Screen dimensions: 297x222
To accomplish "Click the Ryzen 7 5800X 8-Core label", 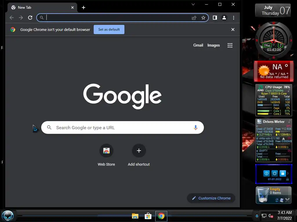I will tap(274, 94).
